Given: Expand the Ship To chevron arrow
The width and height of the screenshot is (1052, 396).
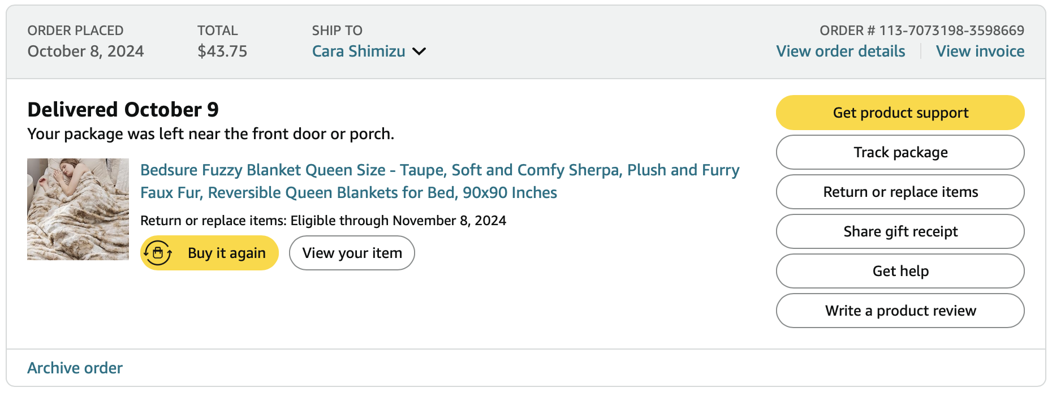Looking at the screenshot, I should 419,51.
